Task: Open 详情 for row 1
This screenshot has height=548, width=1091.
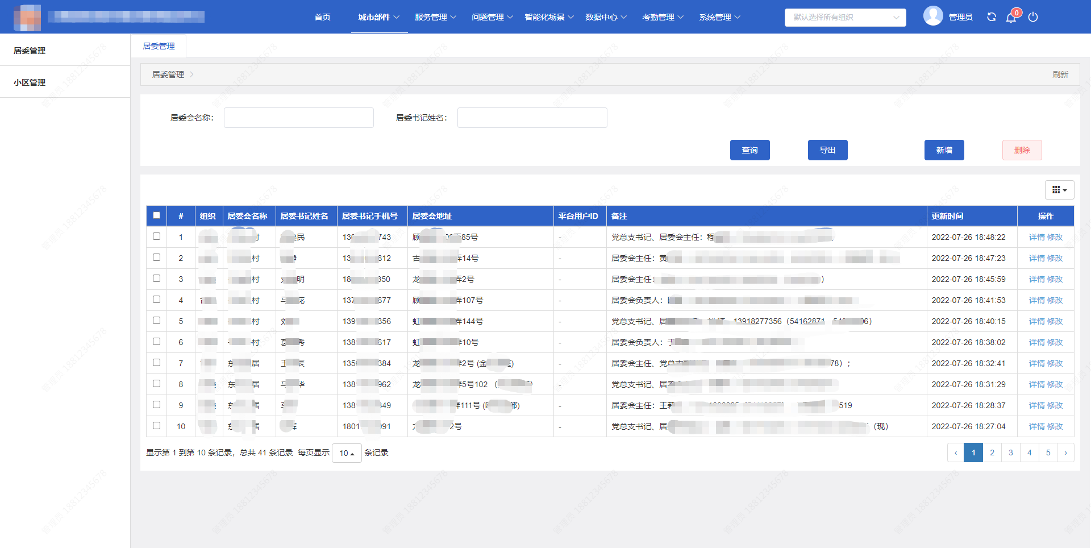Action: point(1036,237)
